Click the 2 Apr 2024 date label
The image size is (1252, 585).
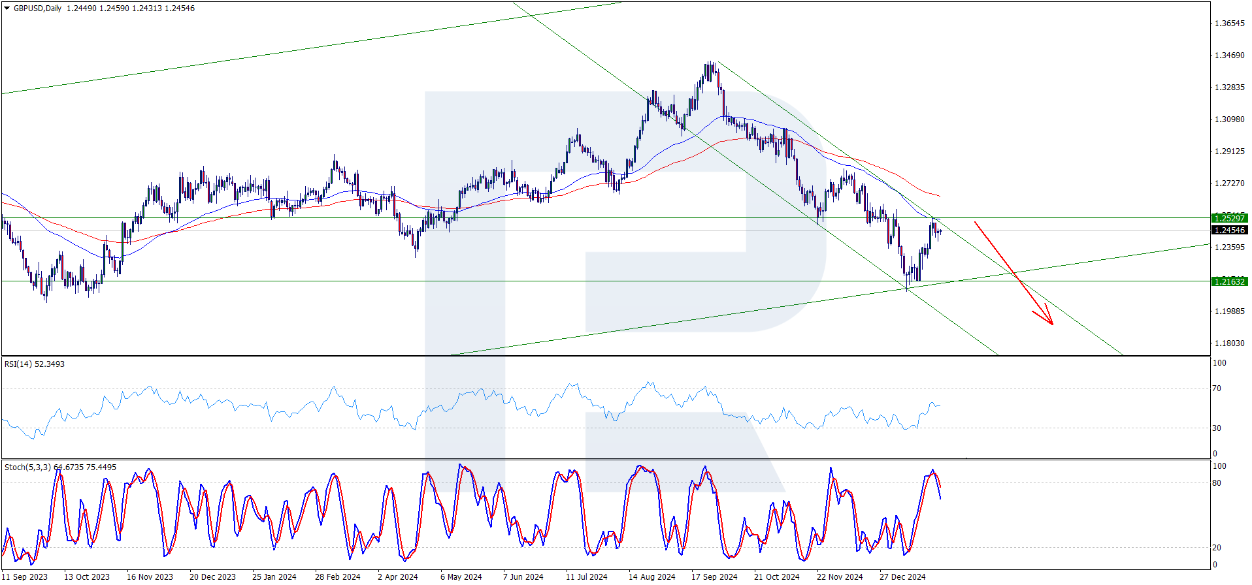[397, 577]
